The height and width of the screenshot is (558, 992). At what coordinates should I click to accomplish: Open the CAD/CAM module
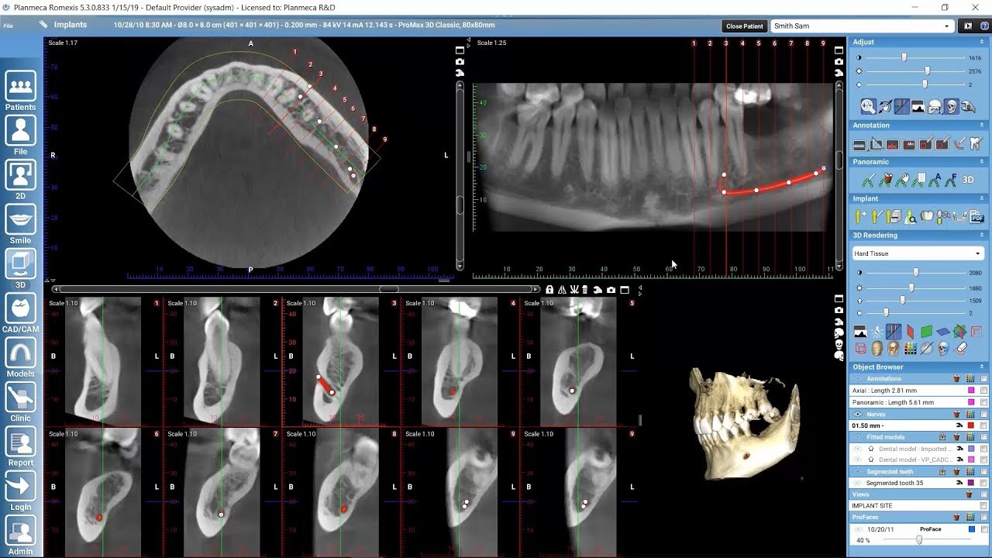point(21,313)
